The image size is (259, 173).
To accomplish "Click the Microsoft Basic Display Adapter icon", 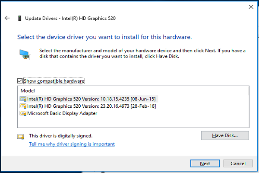I will (x=23, y=113).
